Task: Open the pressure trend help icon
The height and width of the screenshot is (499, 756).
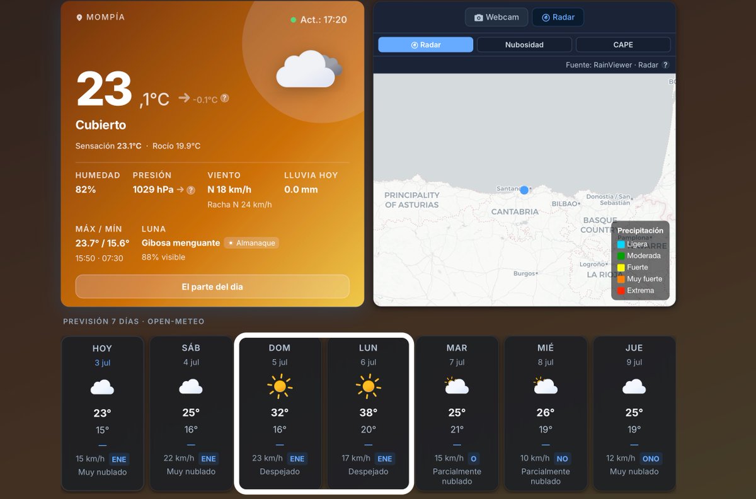Action: click(191, 190)
